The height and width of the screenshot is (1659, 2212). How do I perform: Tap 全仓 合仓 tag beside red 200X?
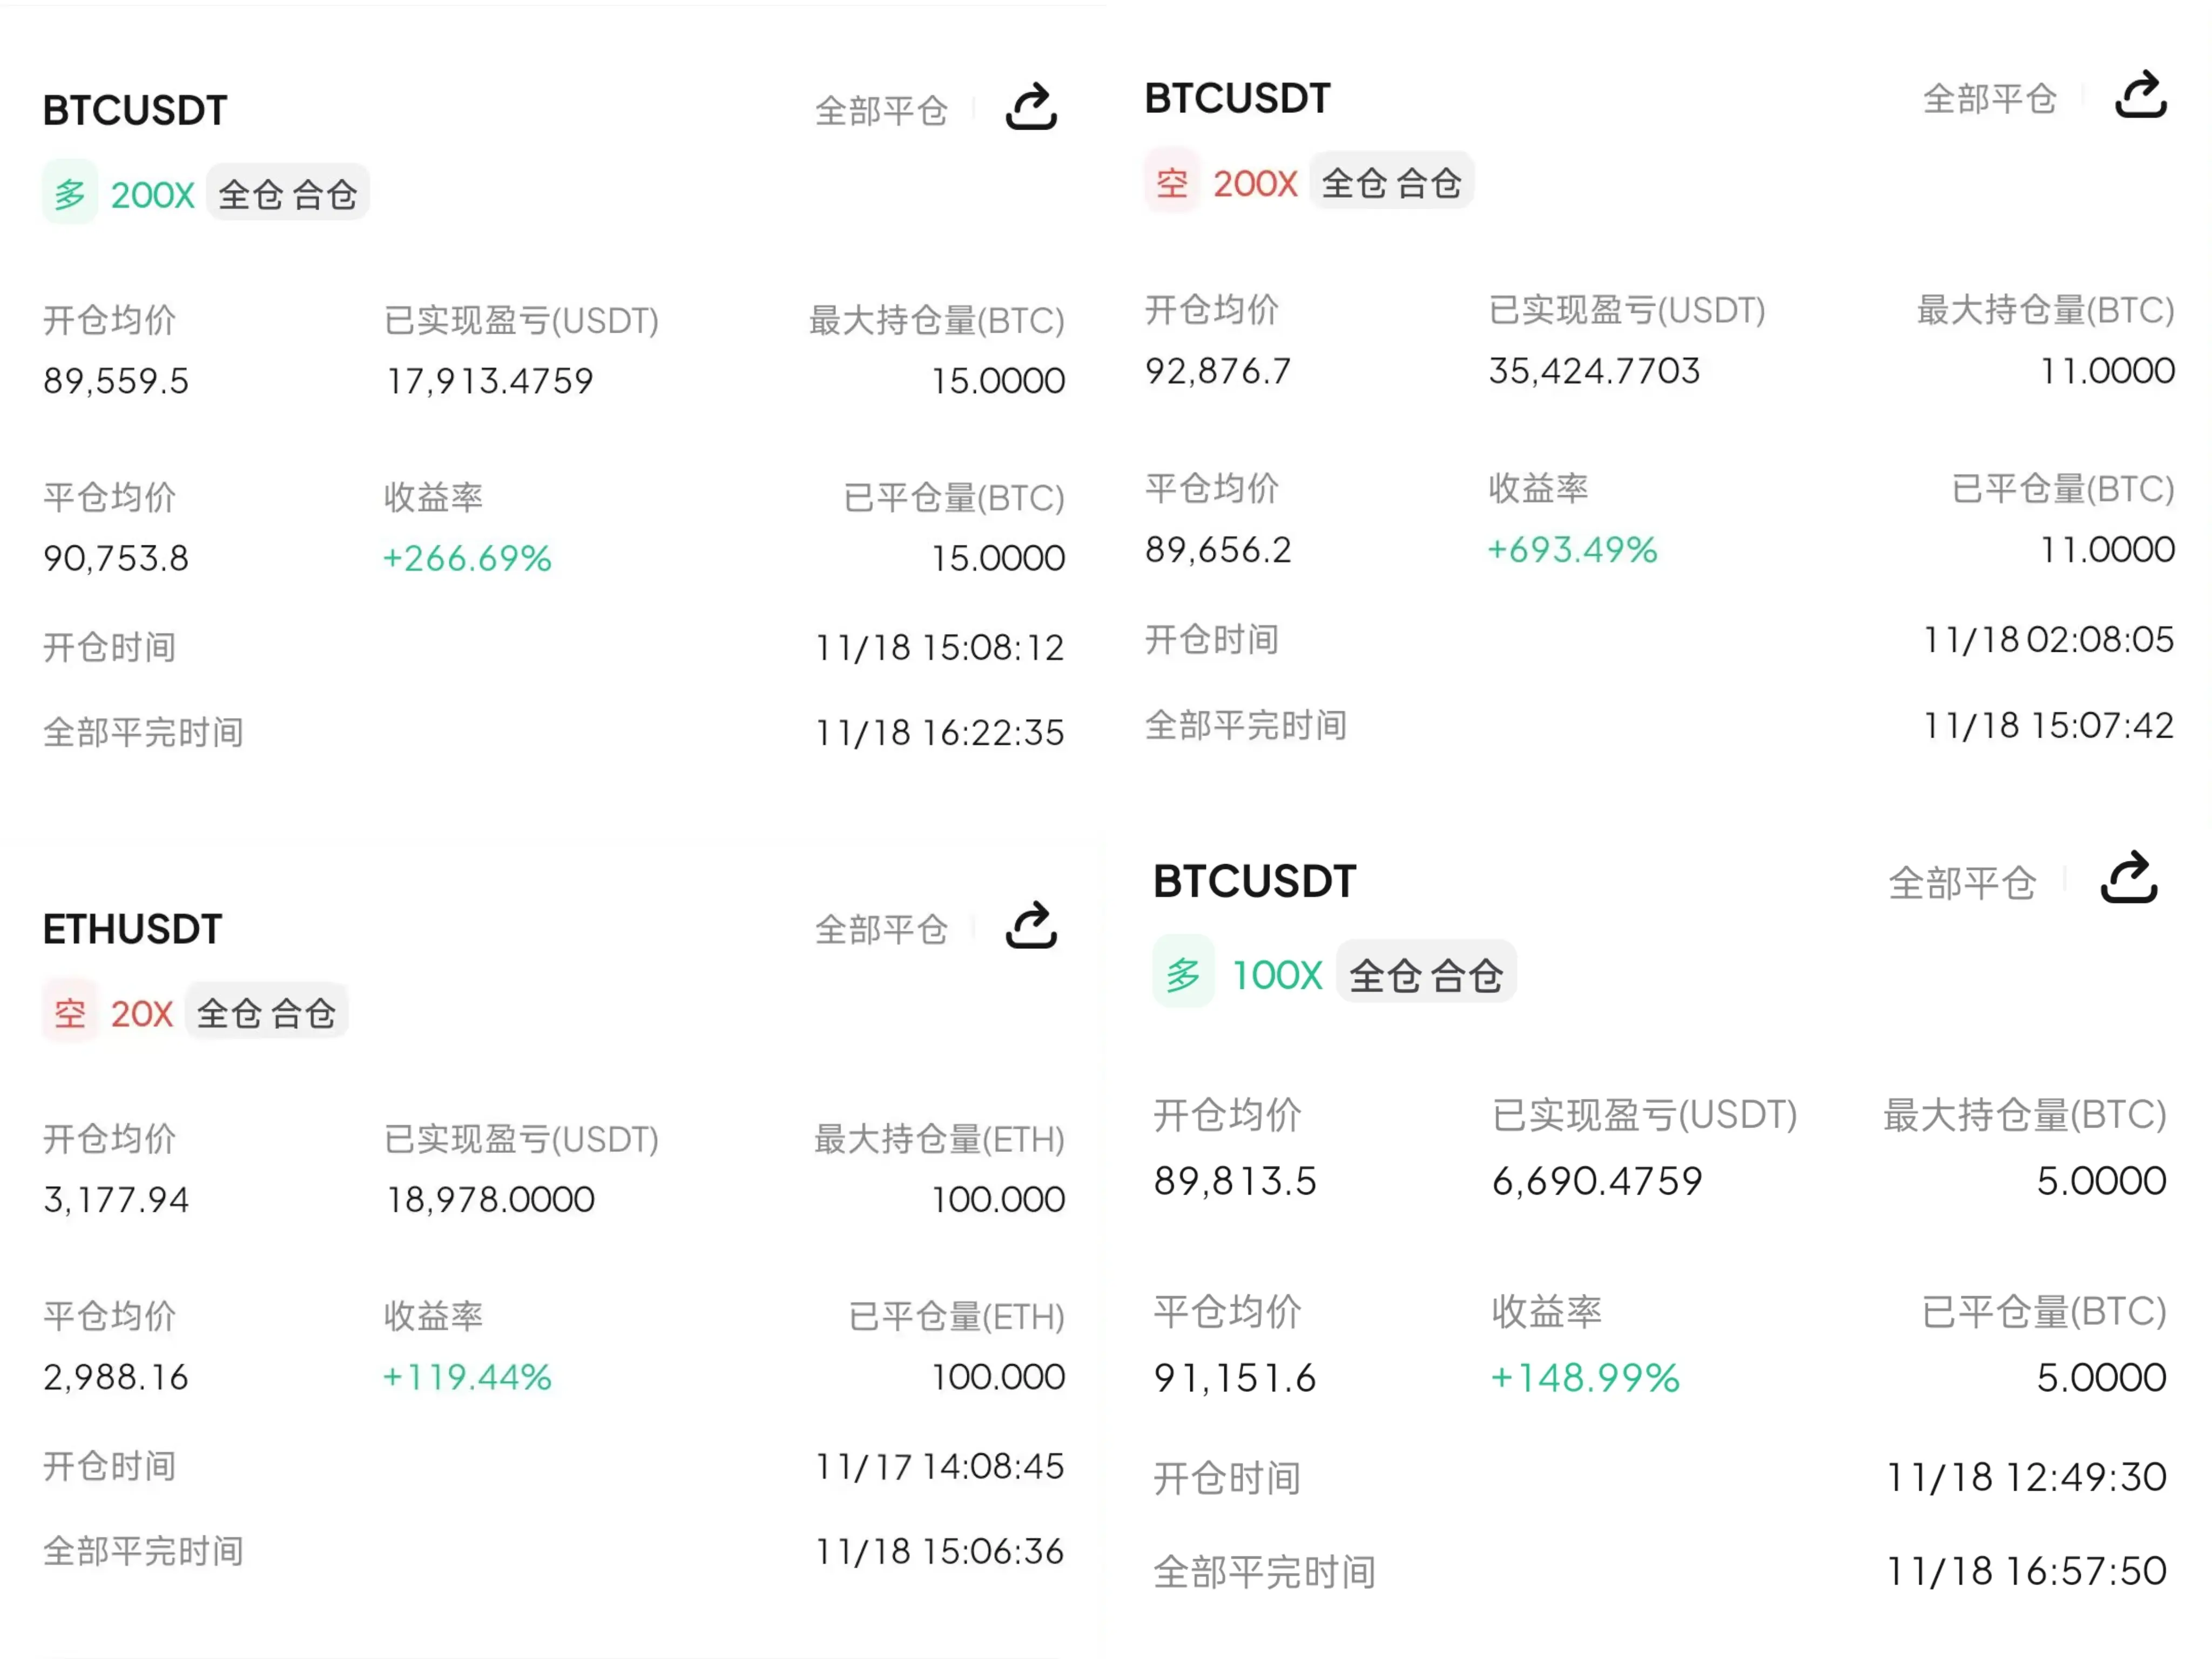coord(1391,183)
